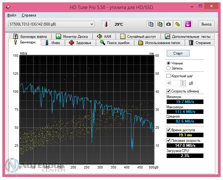Viewport: 223px width, 180px height.
Task: Switch to Стирание tab
Action: pyautogui.click(x=200, y=43)
